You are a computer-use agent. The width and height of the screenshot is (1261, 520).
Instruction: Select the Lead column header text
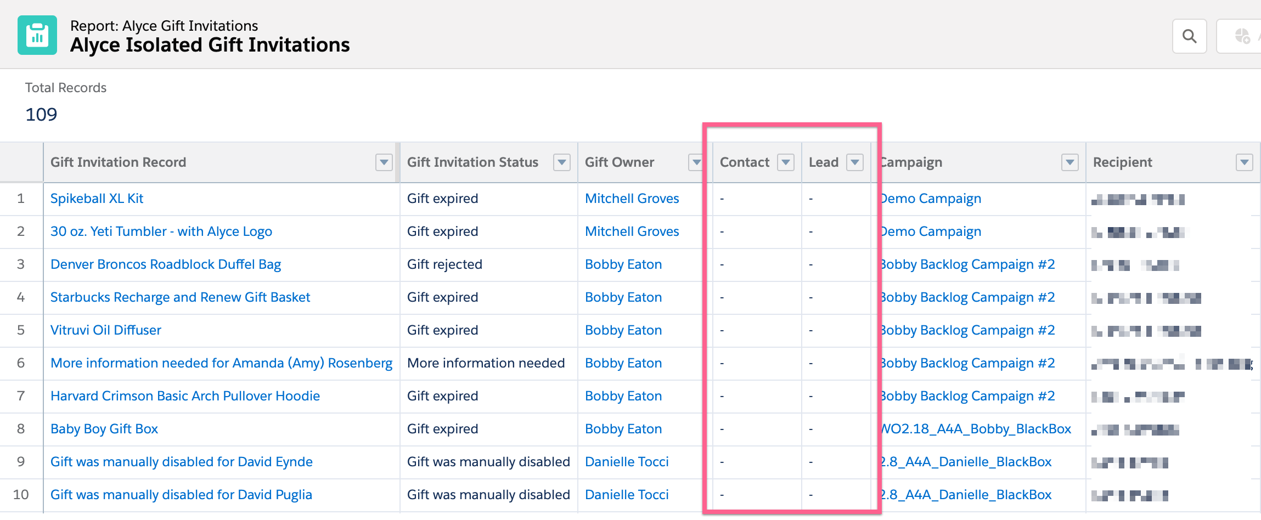click(824, 162)
